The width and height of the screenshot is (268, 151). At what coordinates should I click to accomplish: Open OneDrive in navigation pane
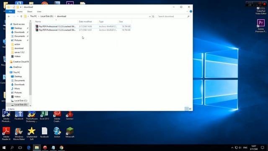(x=17, y=67)
